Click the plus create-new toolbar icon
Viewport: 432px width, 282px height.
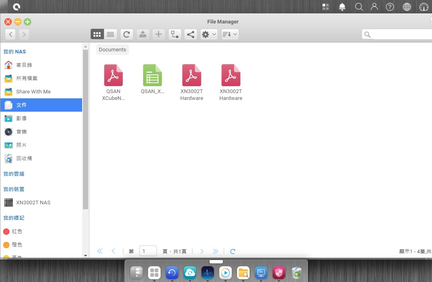(159, 34)
